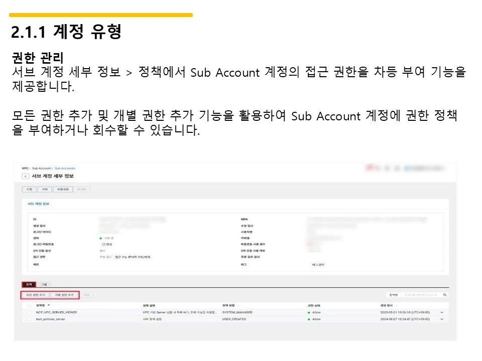Screen dimensions: 482x361
Task: Click the search magnifier icon in policy search
Action: click(x=446, y=295)
